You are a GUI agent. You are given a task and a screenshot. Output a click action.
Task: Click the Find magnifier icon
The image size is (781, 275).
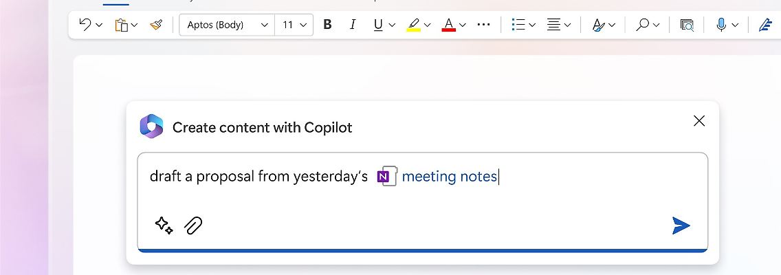click(642, 25)
